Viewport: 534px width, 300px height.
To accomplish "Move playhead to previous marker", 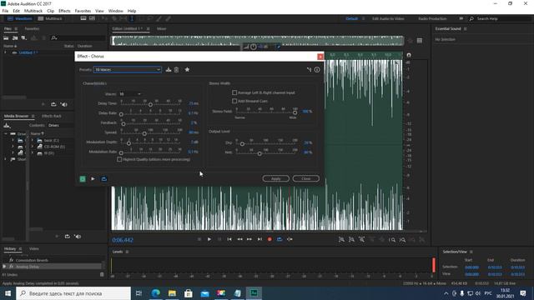I will (229, 239).
